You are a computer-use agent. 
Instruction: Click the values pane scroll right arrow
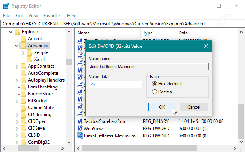235,148
